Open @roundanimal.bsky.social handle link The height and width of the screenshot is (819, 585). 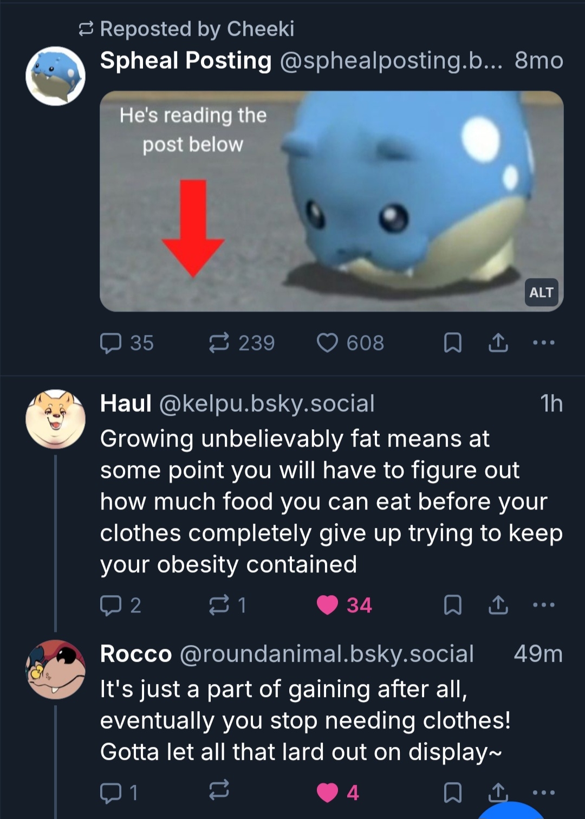(327, 654)
